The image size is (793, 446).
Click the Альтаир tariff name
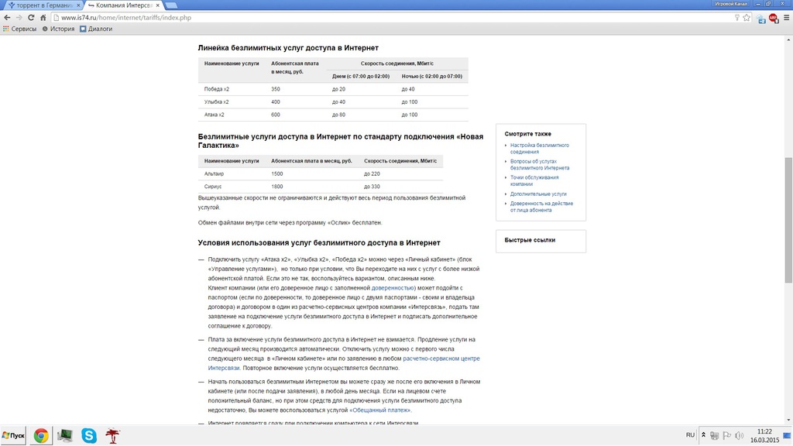click(x=214, y=173)
